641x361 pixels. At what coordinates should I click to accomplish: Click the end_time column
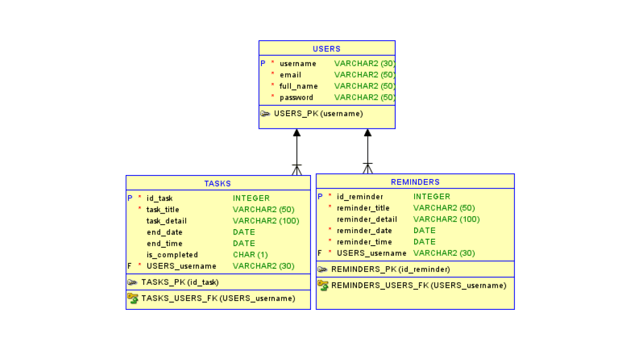click(165, 244)
